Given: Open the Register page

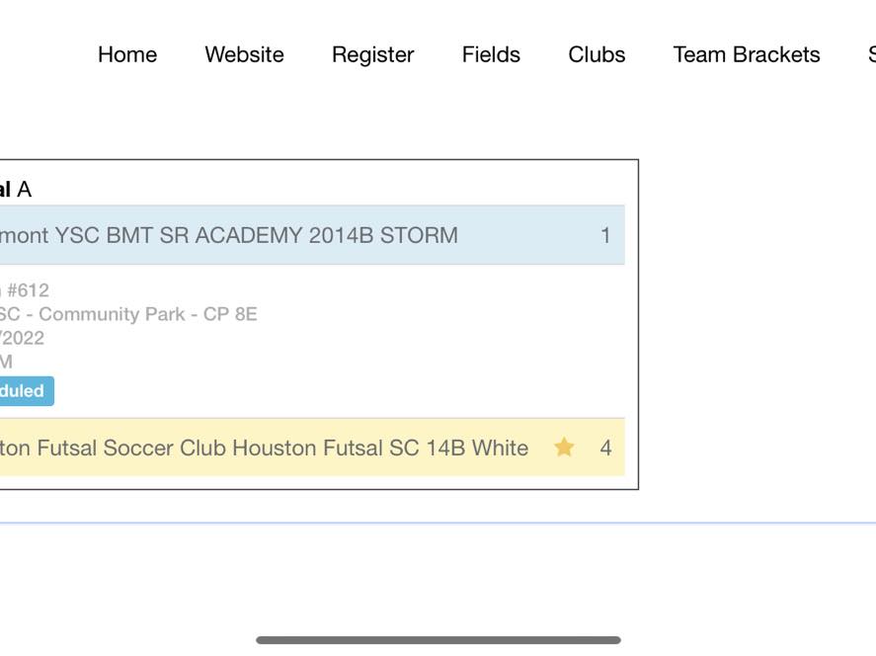Looking at the screenshot, I should [x=372, y=55].
